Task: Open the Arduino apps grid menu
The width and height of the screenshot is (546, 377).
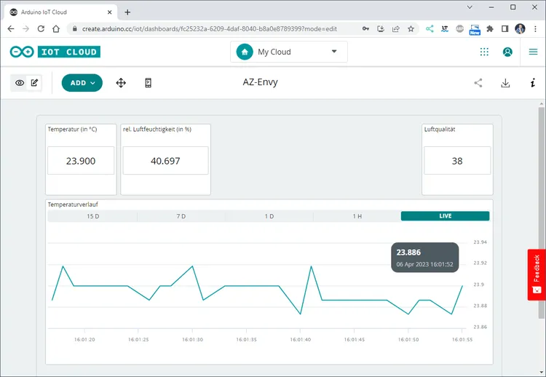Action: click(484, 52)
